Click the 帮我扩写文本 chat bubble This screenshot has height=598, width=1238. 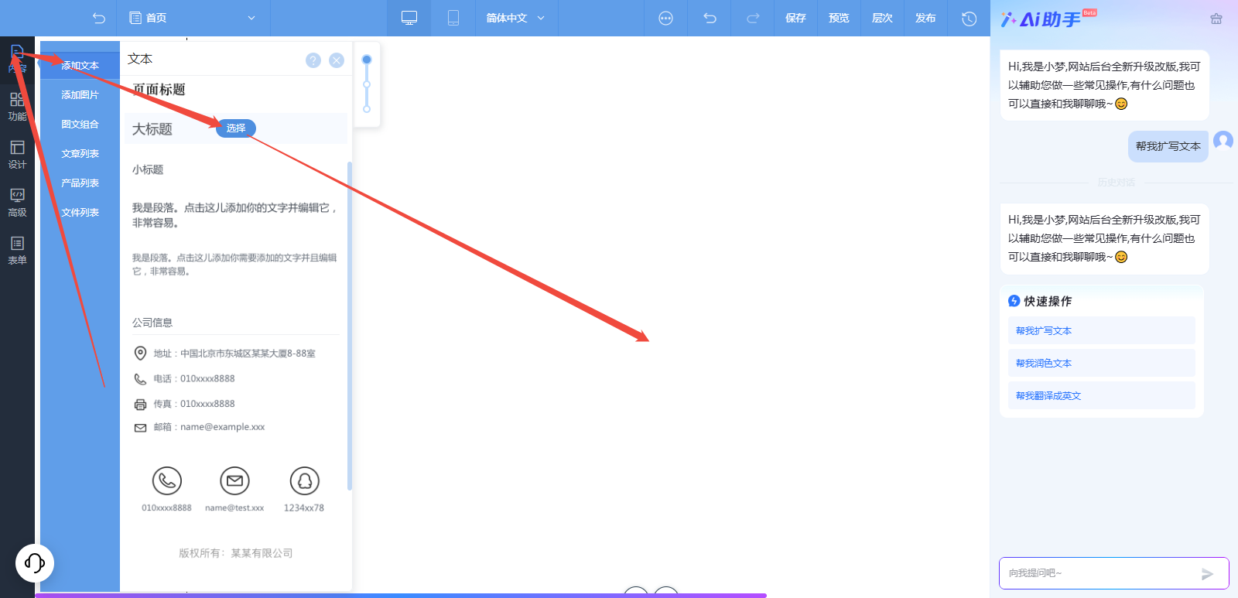click(x=1168, y=146)
